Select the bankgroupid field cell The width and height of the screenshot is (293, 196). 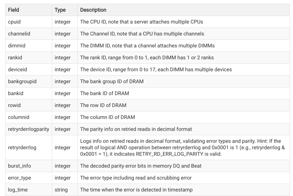coord(28,82)
